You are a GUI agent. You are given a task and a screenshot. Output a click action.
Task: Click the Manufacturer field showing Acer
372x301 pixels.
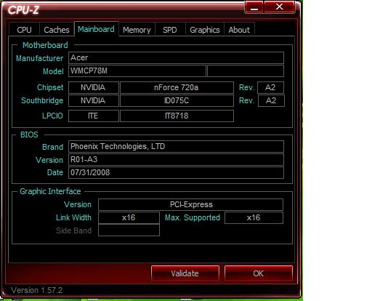pos(176,57)
